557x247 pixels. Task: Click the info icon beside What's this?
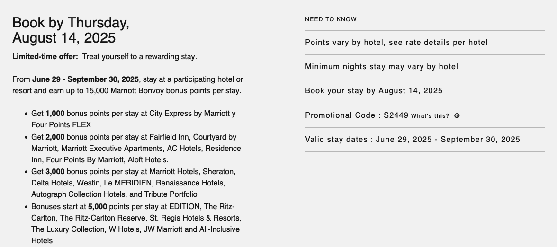tap(457, 115)
